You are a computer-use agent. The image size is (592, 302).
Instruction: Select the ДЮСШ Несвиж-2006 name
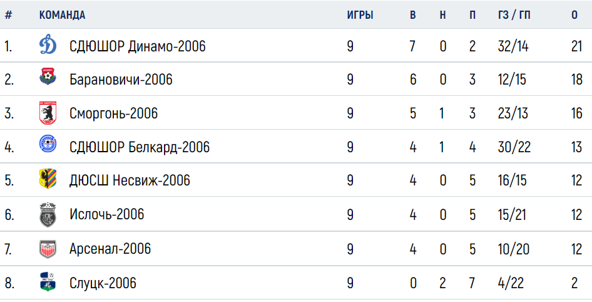point(130,180)
